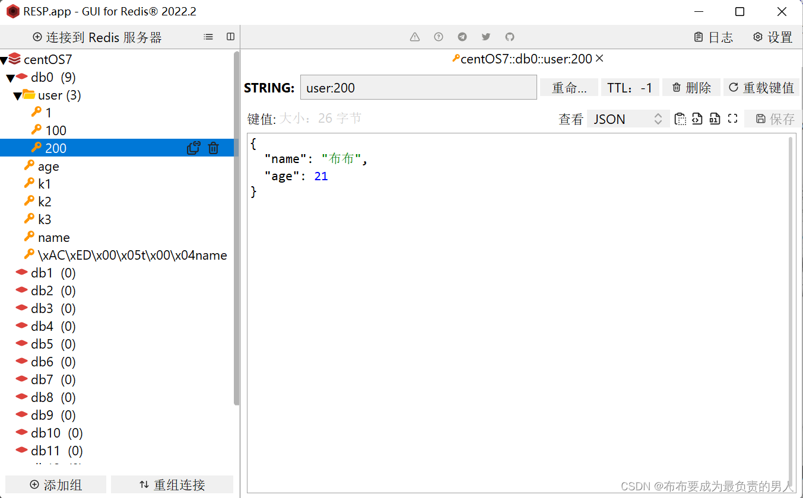Open 设置 settings
803x498 pixels.
(773, 37)
